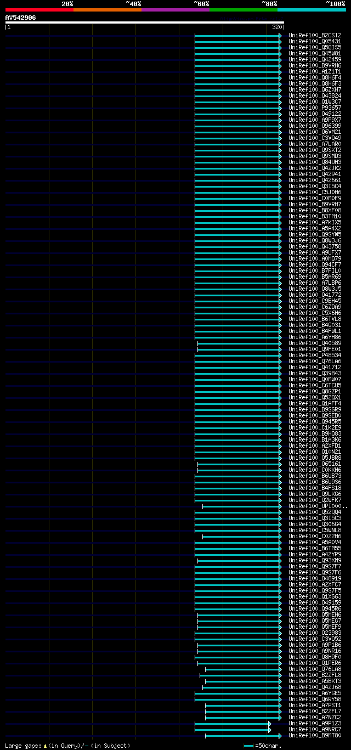Screen dimensions: 351x750
Task: Select the label UniRef100_Q40589
Action: [x=315, y=343]
